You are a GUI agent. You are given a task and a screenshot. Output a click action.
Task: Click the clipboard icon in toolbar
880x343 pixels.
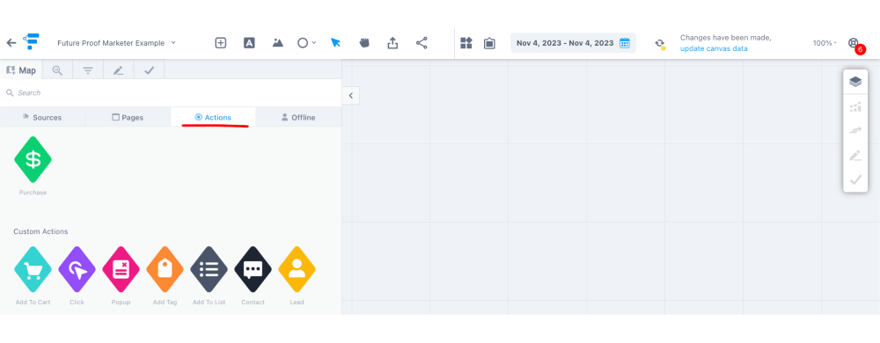[x=489, y=42]
